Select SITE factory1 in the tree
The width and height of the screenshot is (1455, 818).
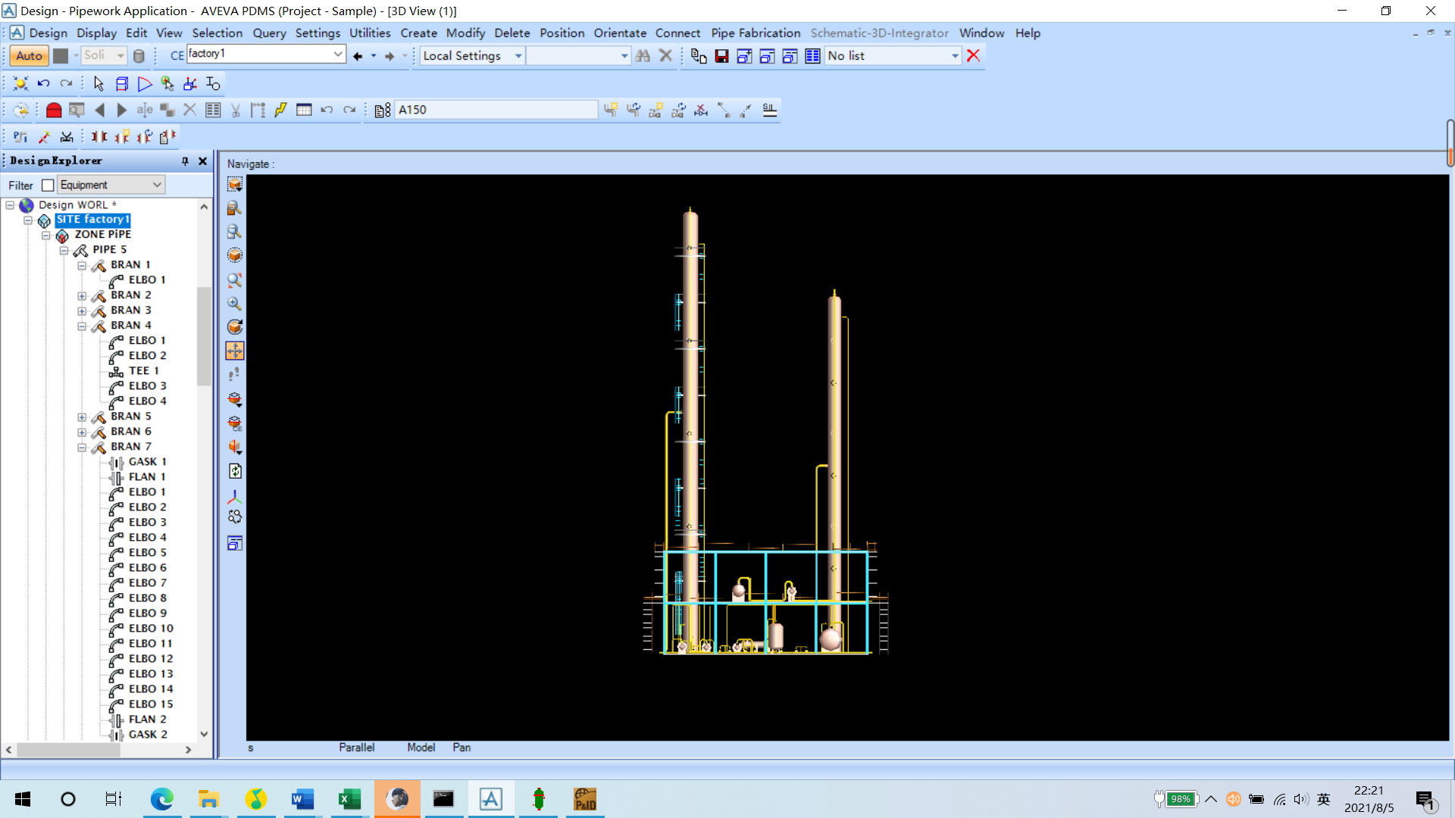(92, 220)
